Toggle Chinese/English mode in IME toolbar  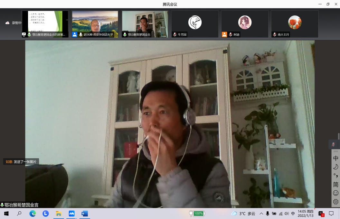(335, 158)
